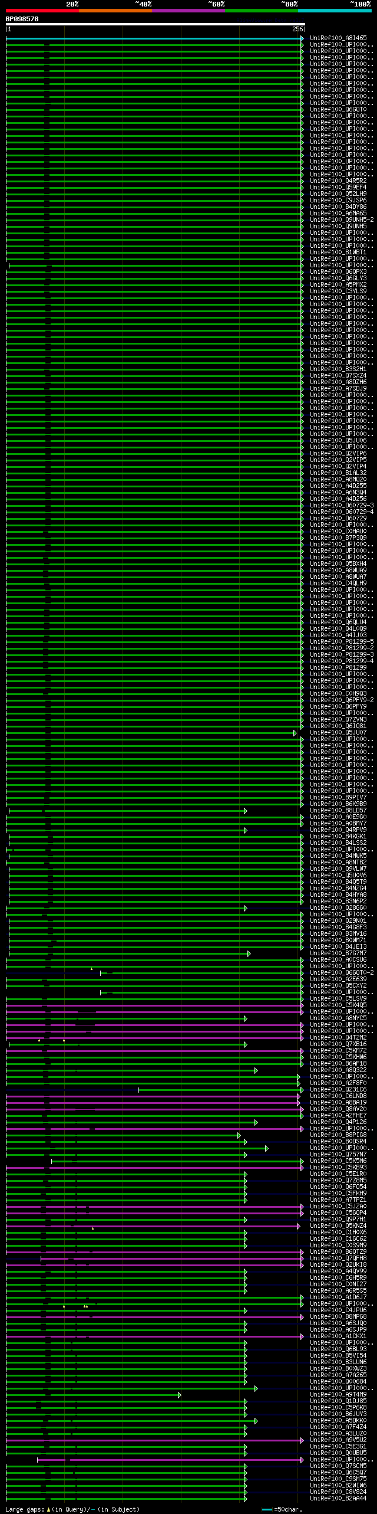The width and height of the screenshot is (377, 1514).
Task: Select the UniRef100_Q7XB16 hit
Action: tap(338, 1044)
